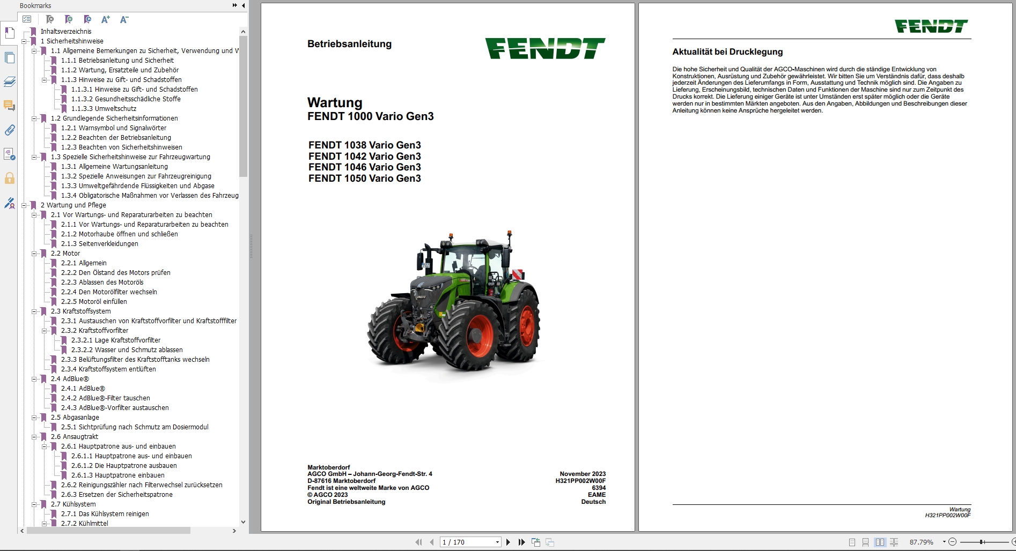Viewport: 1016px width, 551px height.
Task: Open the Comments side panel
Action: click(x=9, y=106)
